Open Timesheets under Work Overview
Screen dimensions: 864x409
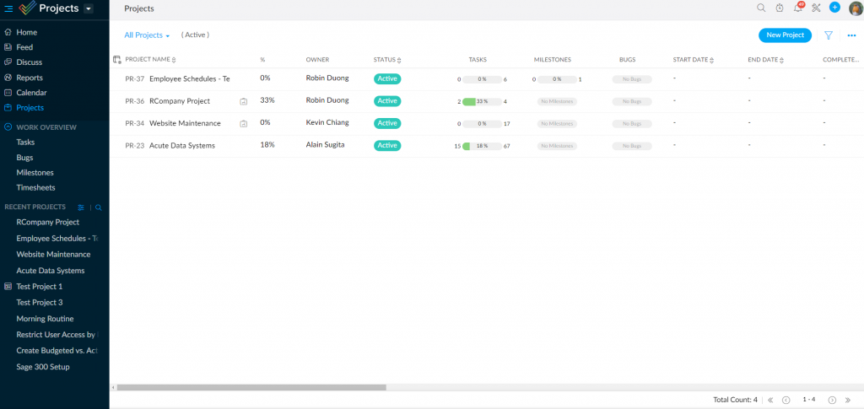35,188
